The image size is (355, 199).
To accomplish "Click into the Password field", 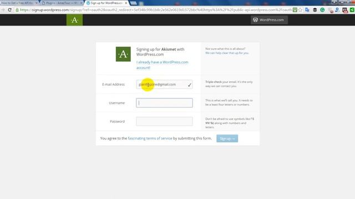I will [x=164, y=122].
